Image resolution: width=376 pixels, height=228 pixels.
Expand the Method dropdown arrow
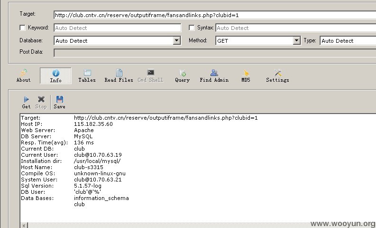pyautogui.click(x=297, y=40)
